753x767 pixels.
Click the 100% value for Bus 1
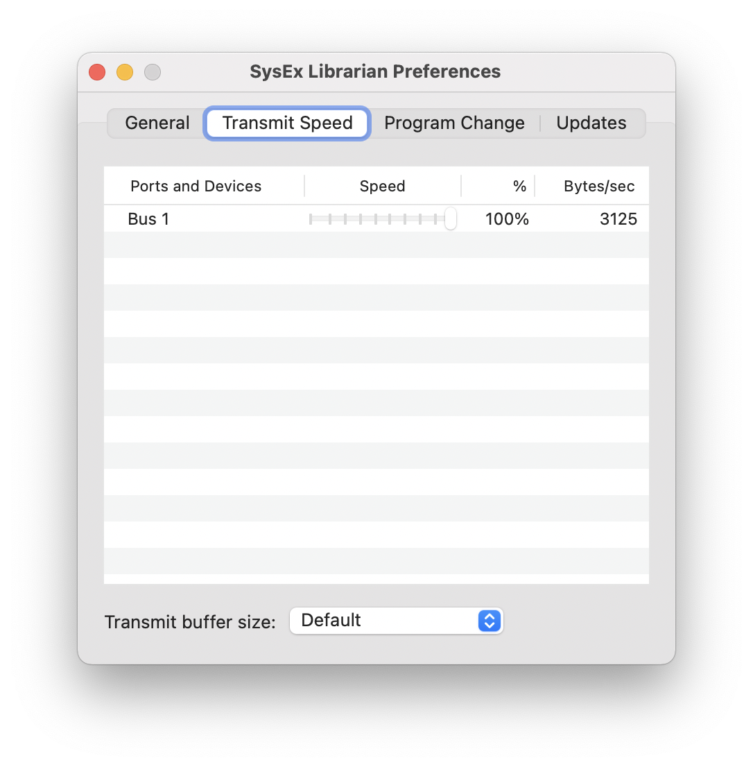(507, 218)
